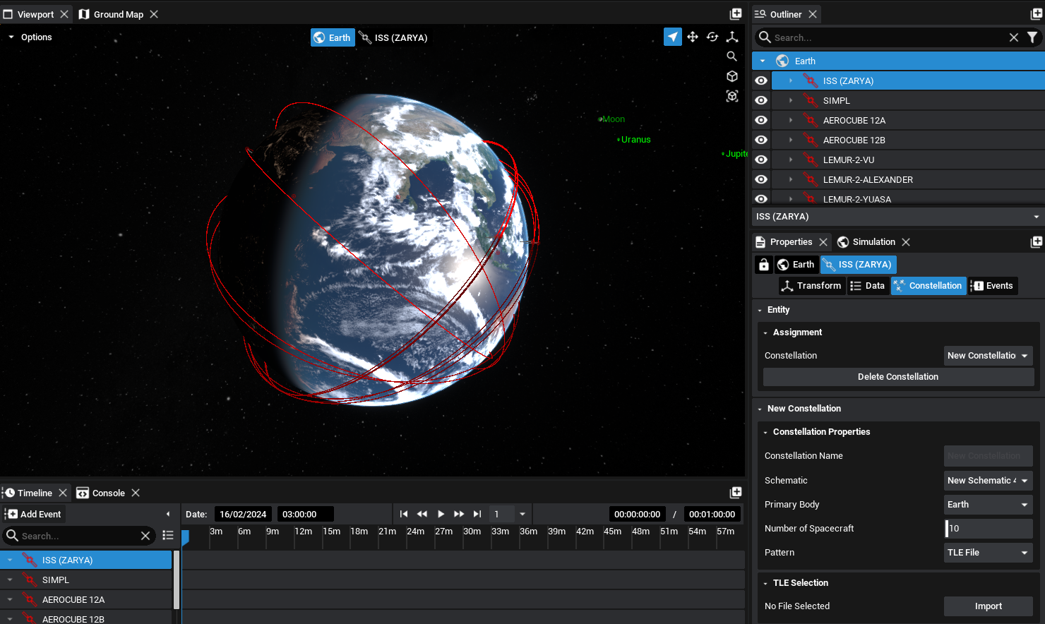Import a TLE file
The width and height of the screenshot is (1045, 624).
click(x=989, y=606)
